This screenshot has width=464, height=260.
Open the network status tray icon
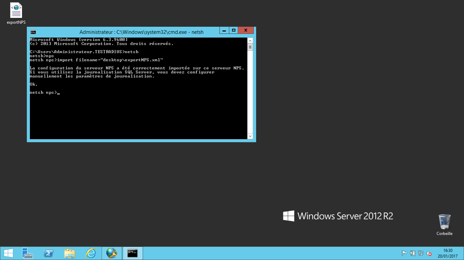point(421,253)
